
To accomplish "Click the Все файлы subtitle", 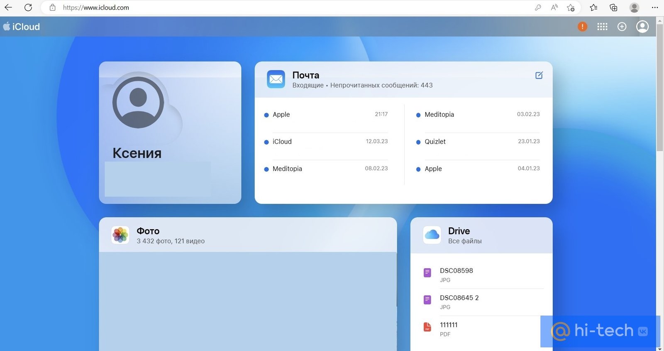I will point(465,241).
